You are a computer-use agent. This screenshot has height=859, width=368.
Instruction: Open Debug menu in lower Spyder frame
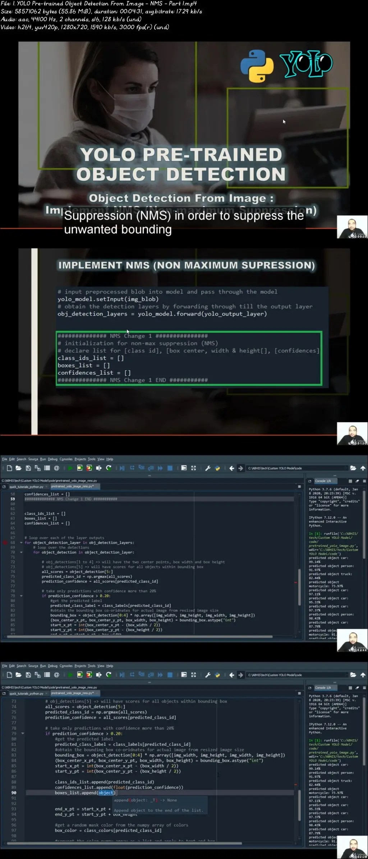52,666
